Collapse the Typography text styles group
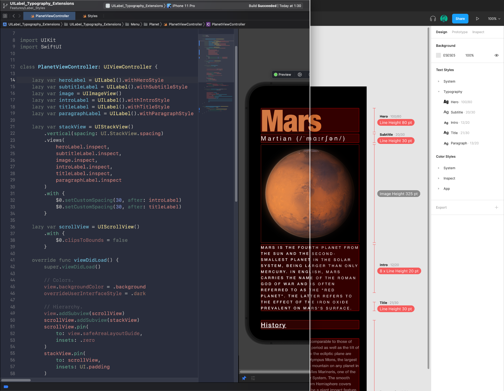The image size is (504, 391). pyautogui.click(x=439, y=92)
